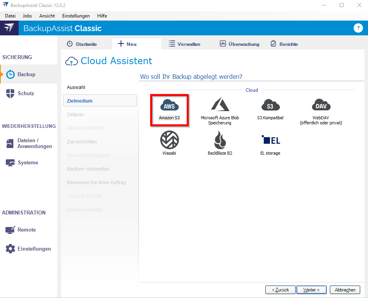Open the Remote administration section
The height and width of the screenshot is (298, 368).
pyautogui.click(x=26, y=230)
